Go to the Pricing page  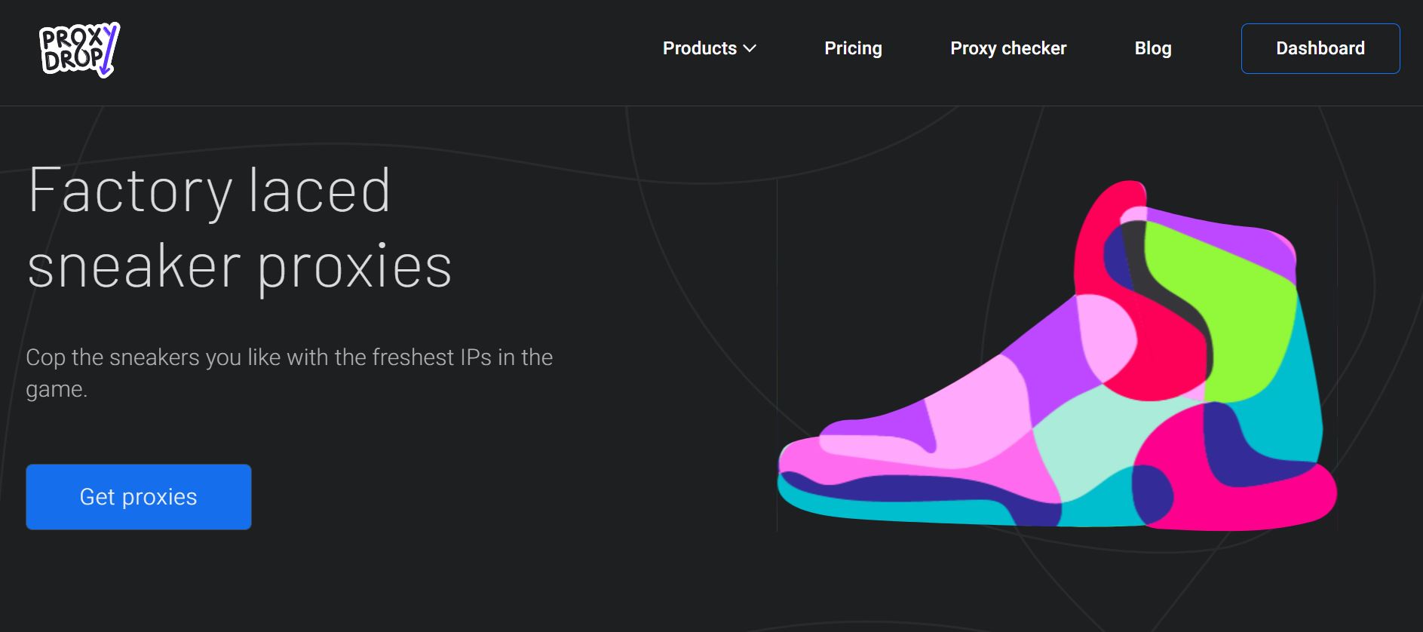pyautogui.click(x=853, y=48)
